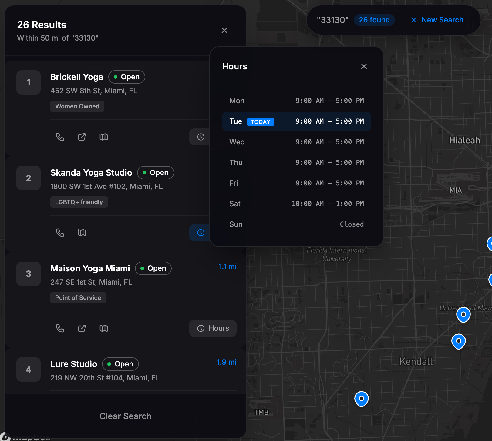492x441 pixels.
Task: Open Brickell Yoga website external link icon
Action: point(82,137)
